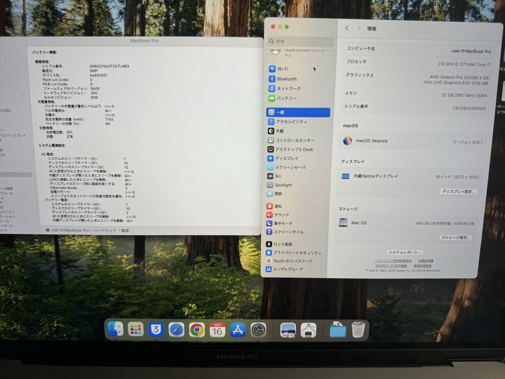Screen dimensions: 505x379
Task: Click the コンピュータ名 value userのMacBook Pro
Action: (x=471, y=51)
